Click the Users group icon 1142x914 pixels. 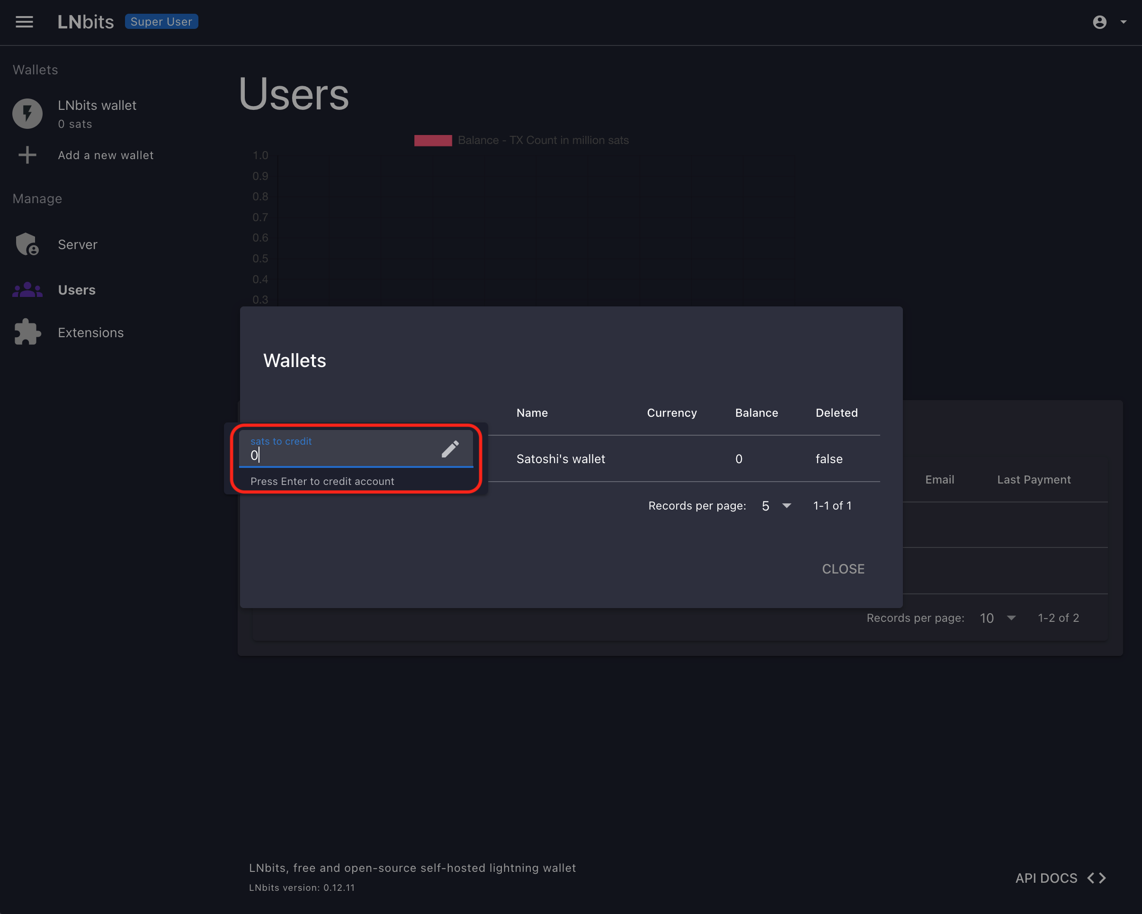point(27,290)
